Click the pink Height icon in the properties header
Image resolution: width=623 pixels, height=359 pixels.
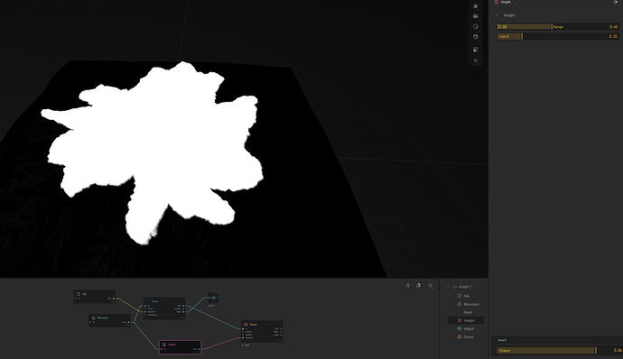[497, 2]
